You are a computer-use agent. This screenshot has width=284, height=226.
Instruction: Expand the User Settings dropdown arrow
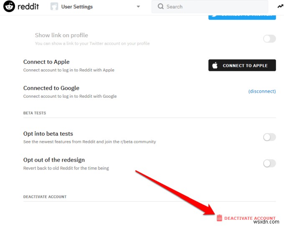click(x=138, y=7)
